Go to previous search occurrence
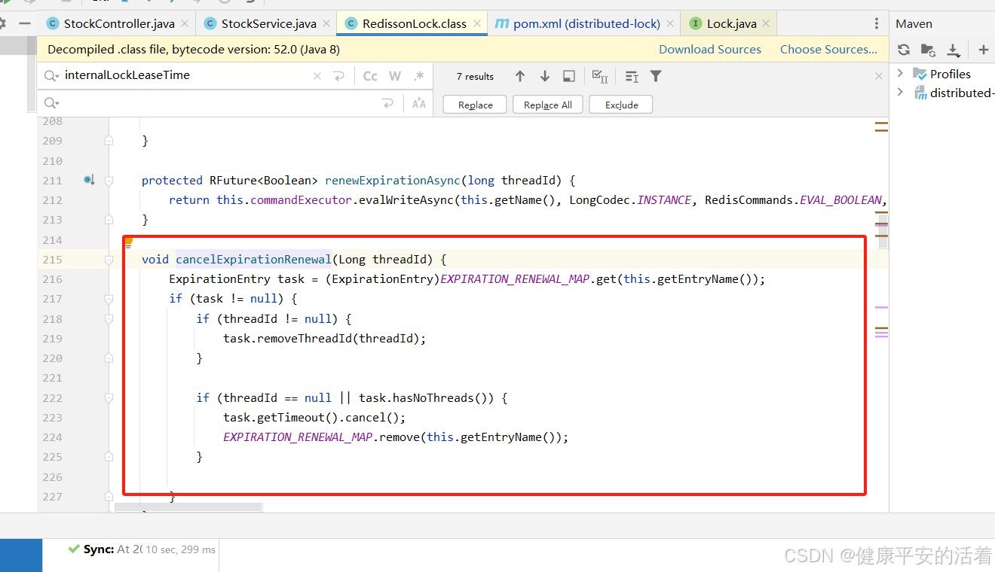995x572 pixels. coord(520,76)
